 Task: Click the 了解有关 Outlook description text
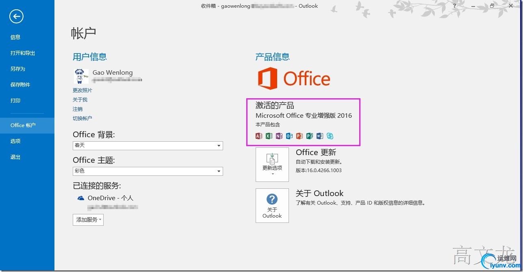coord(360,203)
